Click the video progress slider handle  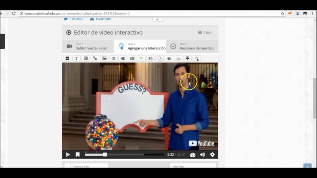coord(105,155)
